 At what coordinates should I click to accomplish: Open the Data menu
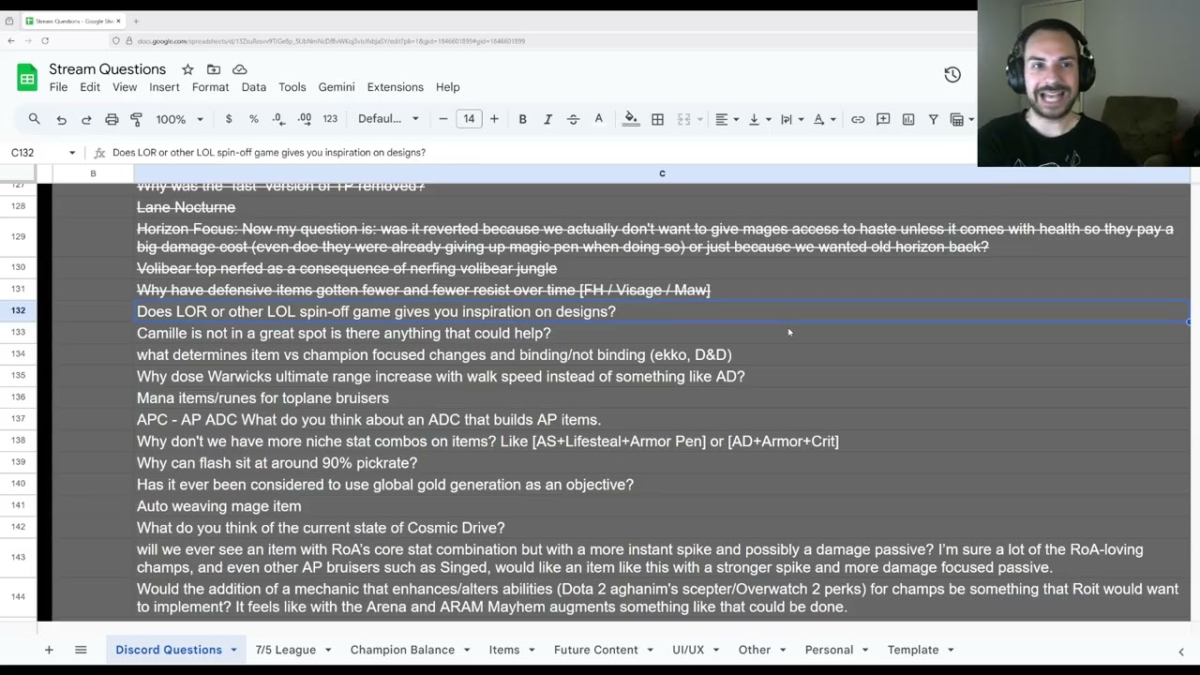254,87
